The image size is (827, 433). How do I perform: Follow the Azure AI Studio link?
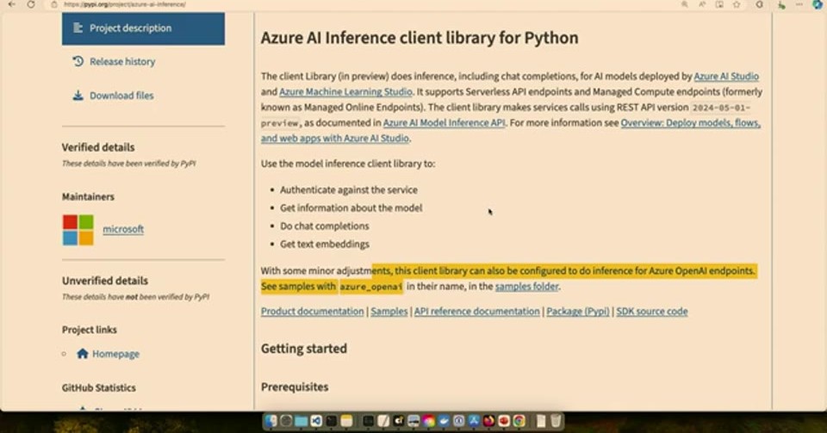726,77
